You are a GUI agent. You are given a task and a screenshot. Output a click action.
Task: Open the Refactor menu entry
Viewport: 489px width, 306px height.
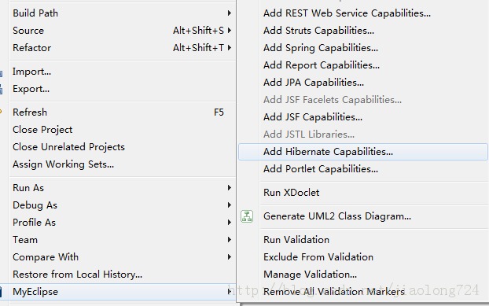coord(123,48)
